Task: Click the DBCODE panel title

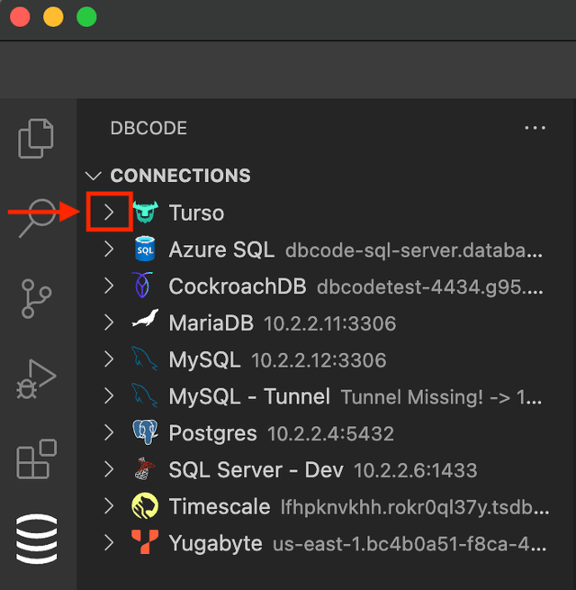Action: [148, 128]
